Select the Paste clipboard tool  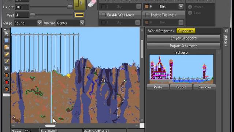[x=7, y=47]
